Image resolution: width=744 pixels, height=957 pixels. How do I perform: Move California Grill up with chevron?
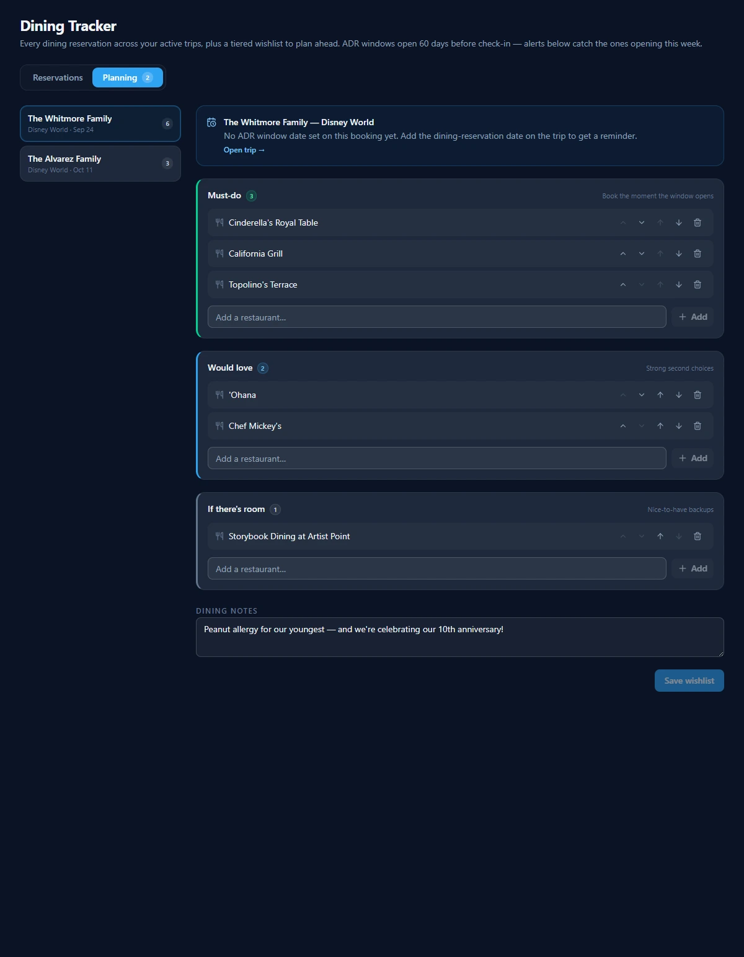point(623,254)
